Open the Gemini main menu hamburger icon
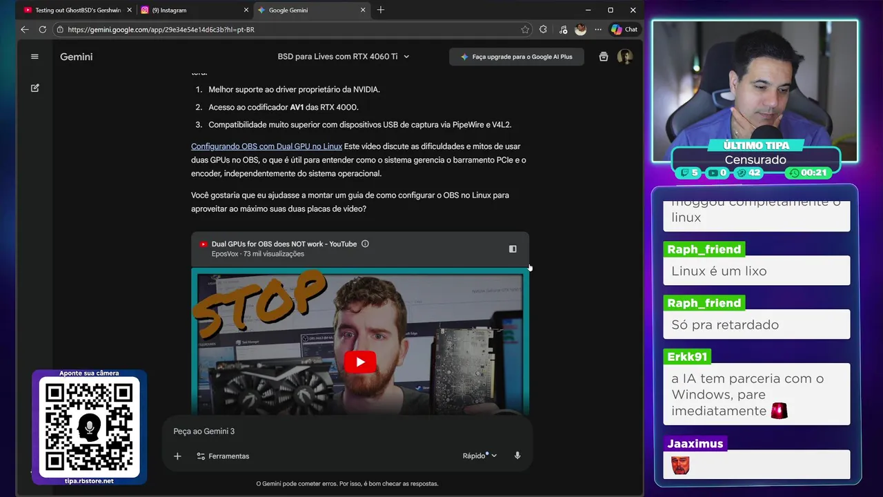Viewport: 883px width, 497px height. [34, 57]
